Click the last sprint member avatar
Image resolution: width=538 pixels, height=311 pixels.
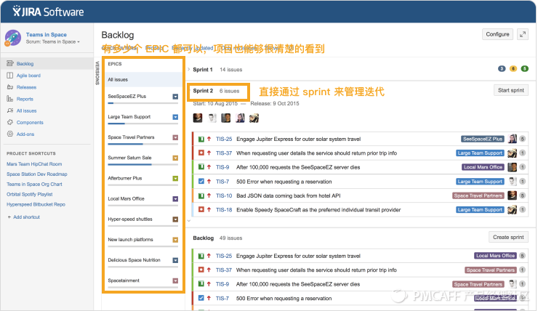pos(254,118)
